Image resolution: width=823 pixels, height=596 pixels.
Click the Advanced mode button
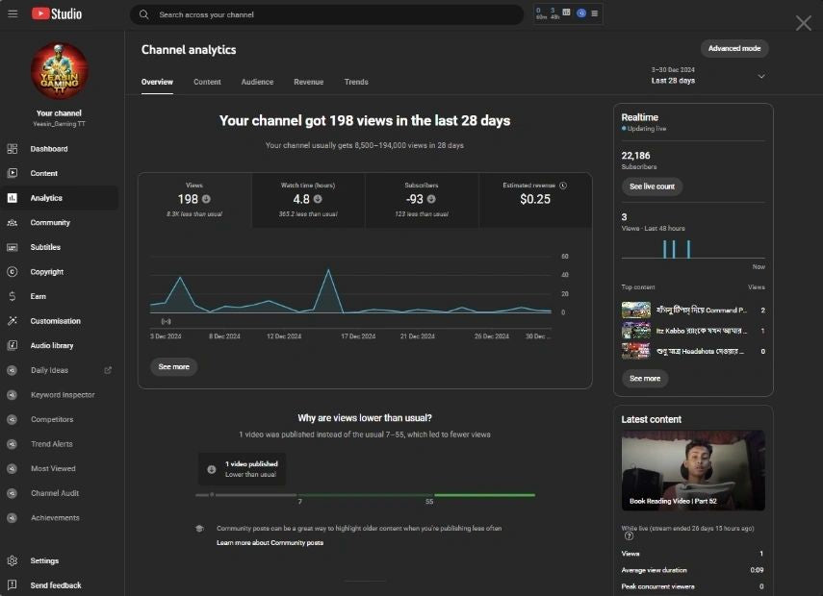coord(734,48)
